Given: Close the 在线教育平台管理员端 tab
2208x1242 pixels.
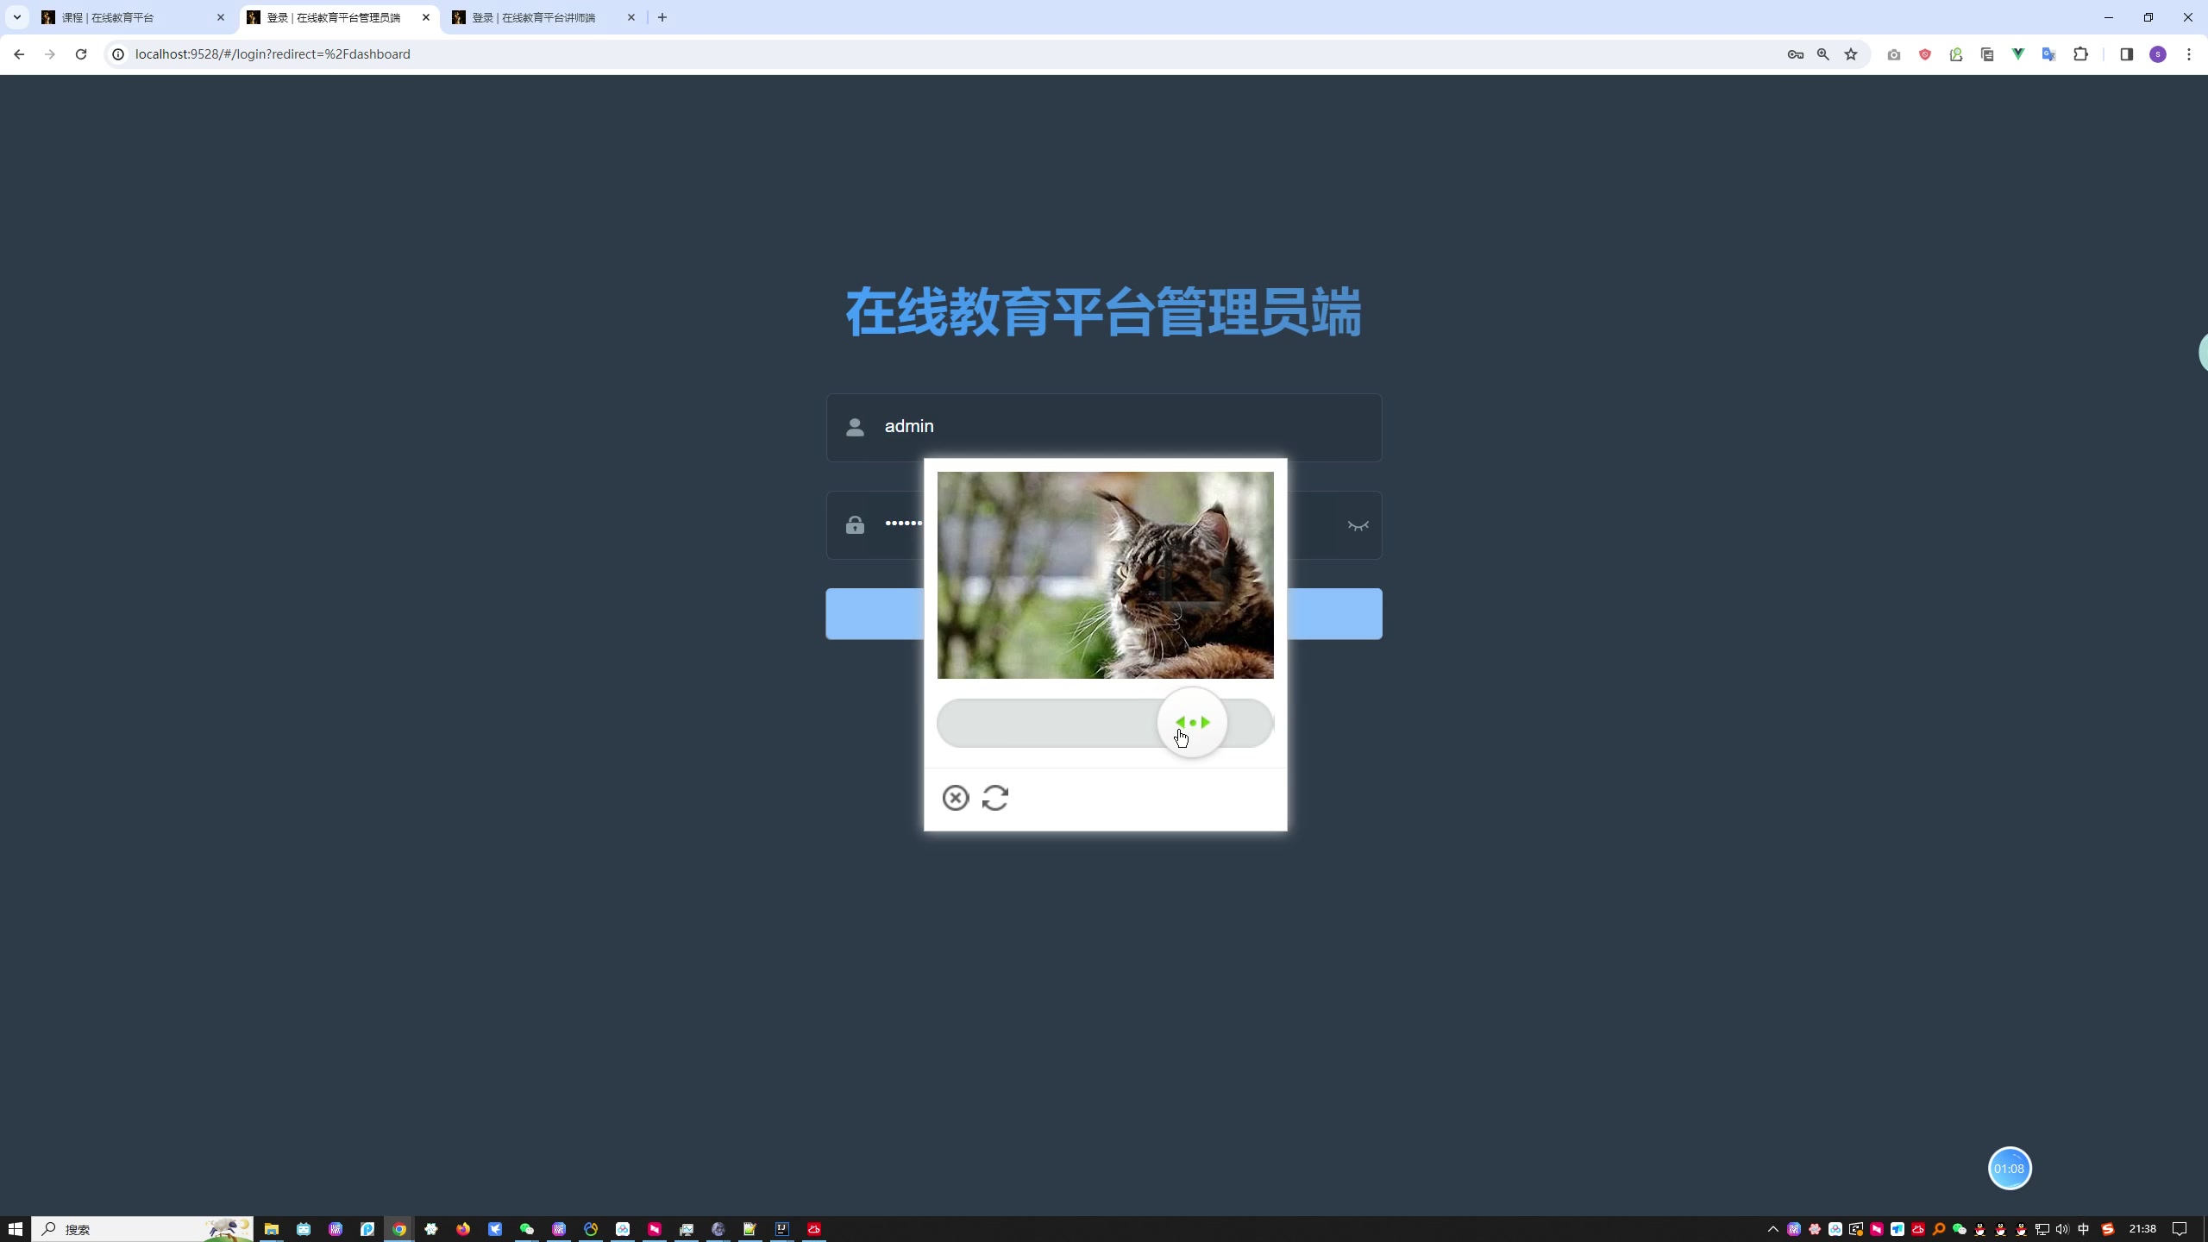Looking at the screenshot, I should 426,17.
